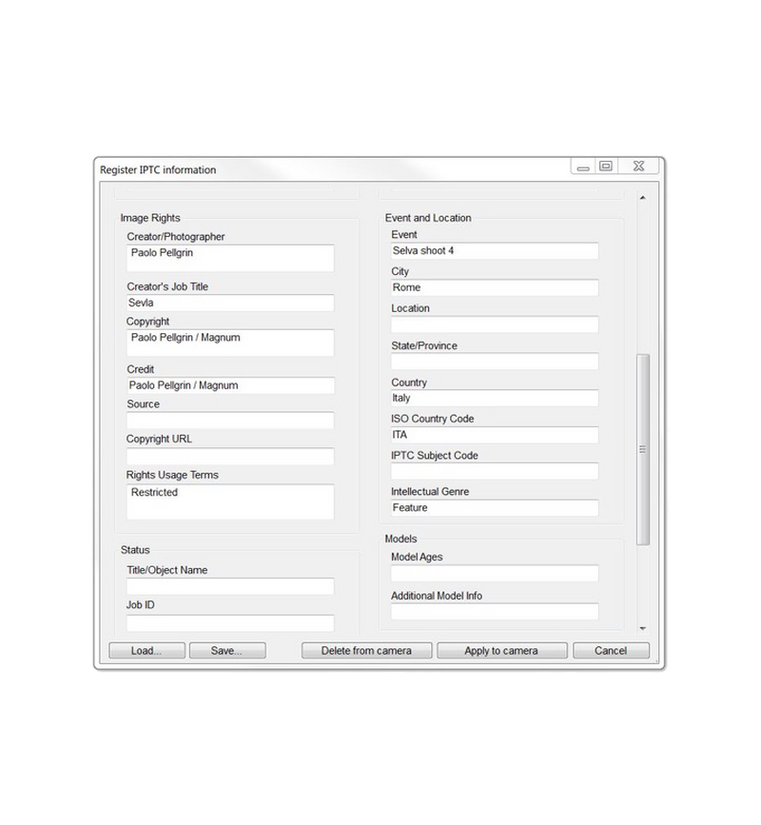Viewport: 761px width, 825px height.
Task: Click the vertical scrollbar thumb
Action: pyautogui.click(x=642, y=447)
